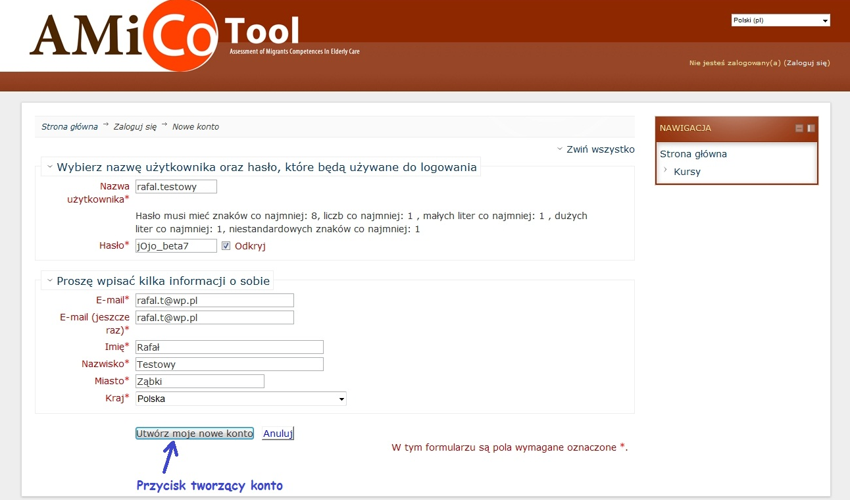Click the password rules text 'Hasło musi mieć znaków'
This screenshot has width=850, height=500.
click(361, 222)
